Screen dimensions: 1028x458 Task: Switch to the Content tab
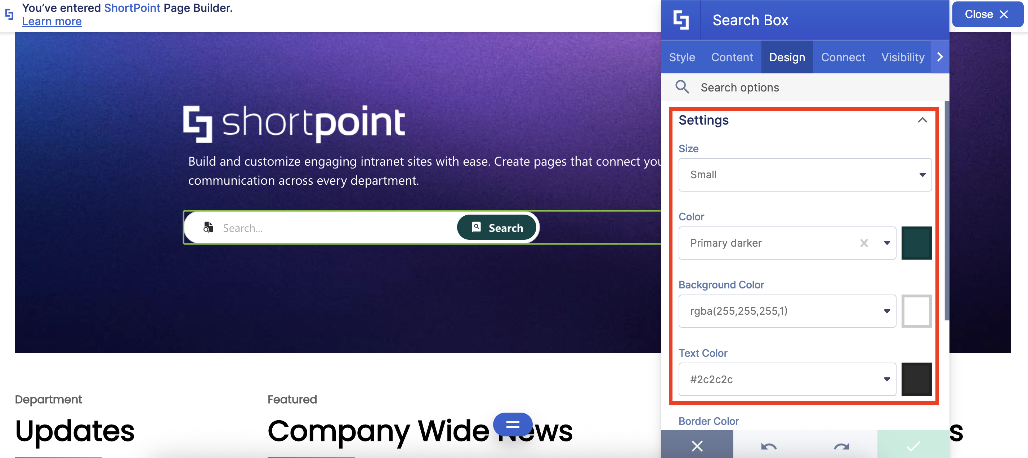tap(732, 57)
